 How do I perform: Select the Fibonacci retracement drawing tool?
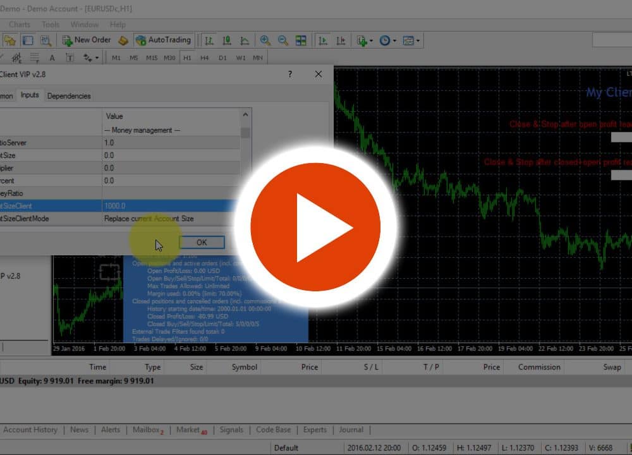tap(35, 58)
